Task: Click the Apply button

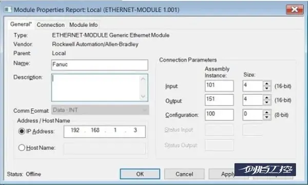Action: [x=228, y=174]
